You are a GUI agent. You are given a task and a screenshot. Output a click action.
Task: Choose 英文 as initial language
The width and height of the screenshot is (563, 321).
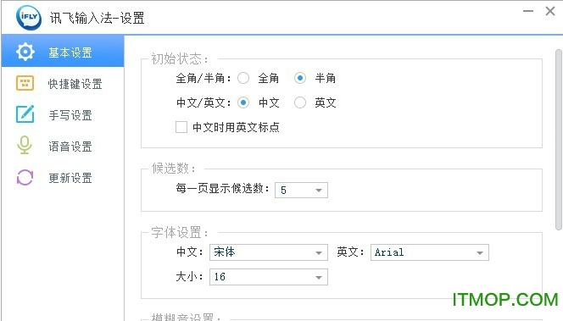point(300,103)
